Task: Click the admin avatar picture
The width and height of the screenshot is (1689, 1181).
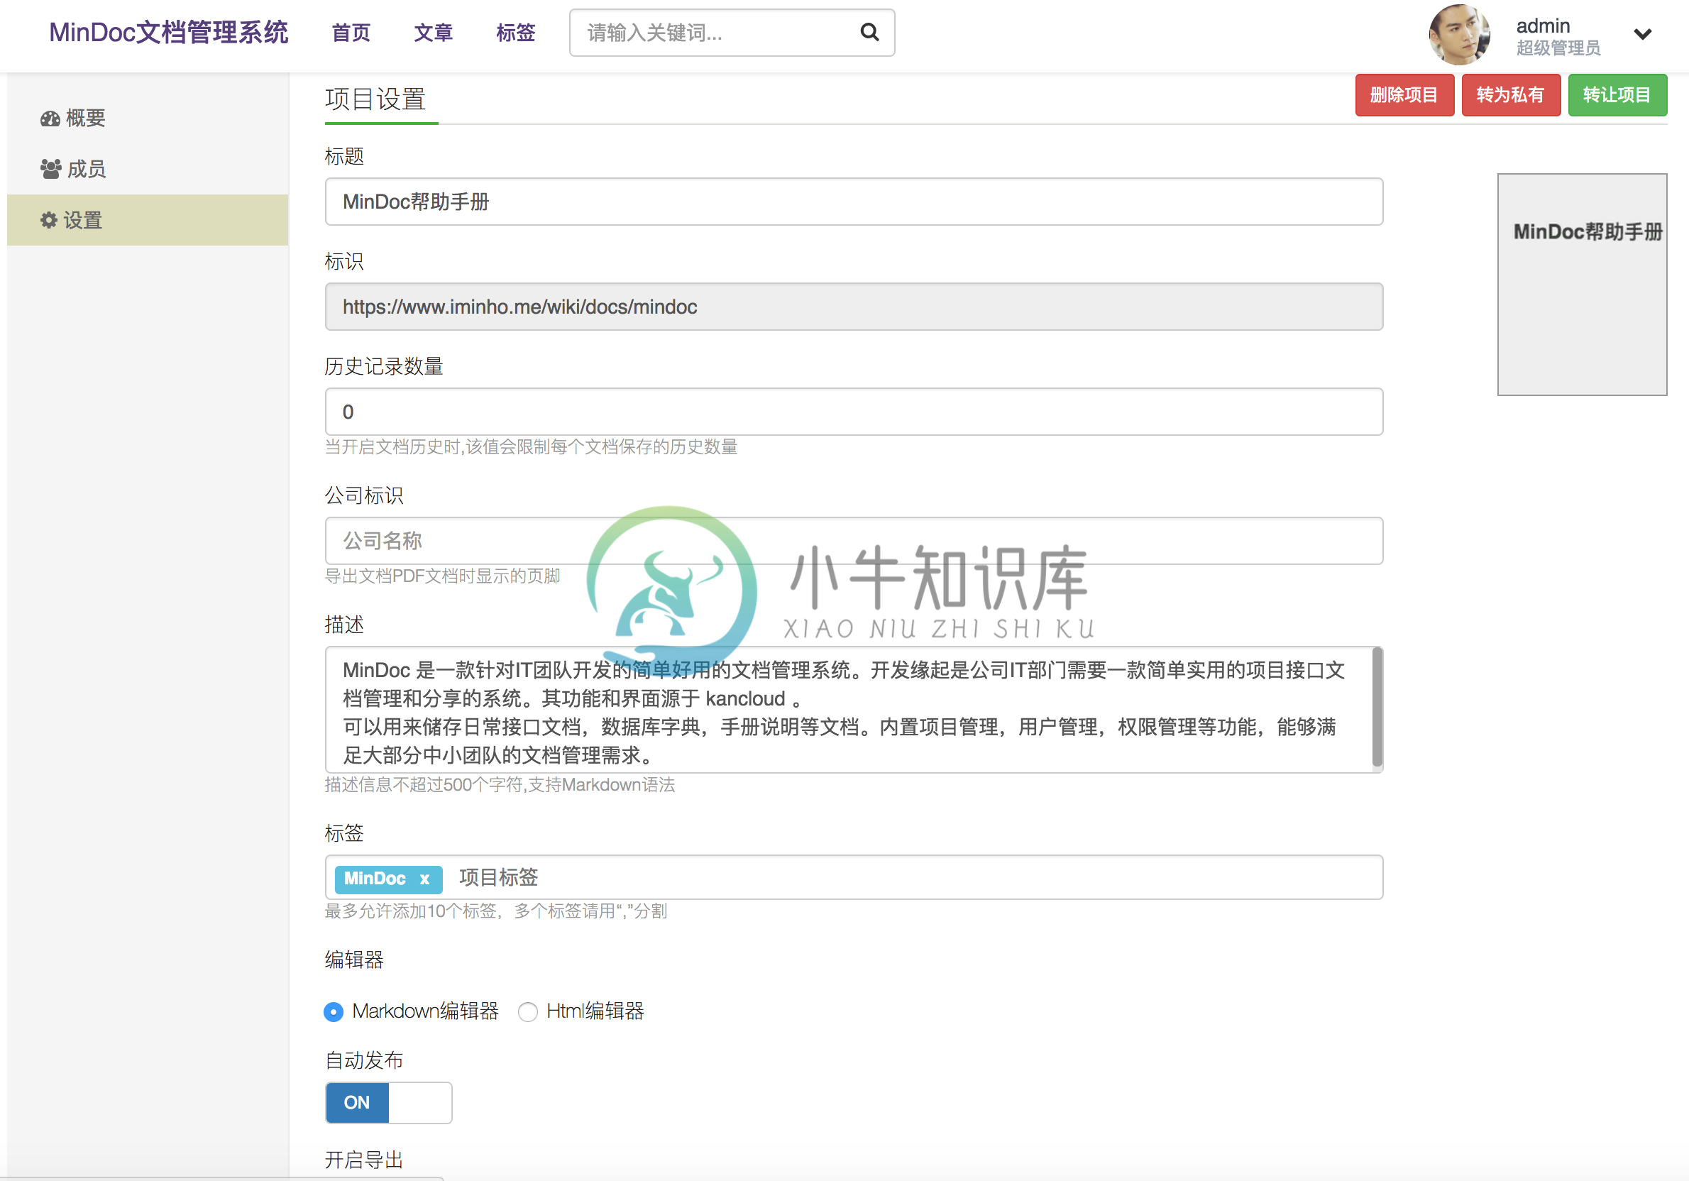Action: (x=1459, y=34)
